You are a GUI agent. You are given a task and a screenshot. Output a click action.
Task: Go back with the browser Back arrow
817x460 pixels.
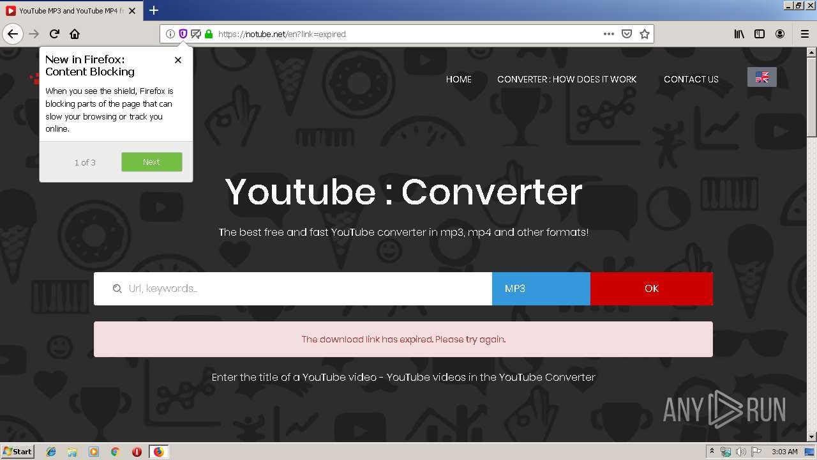pyautogui.click(x=13, y=34)
